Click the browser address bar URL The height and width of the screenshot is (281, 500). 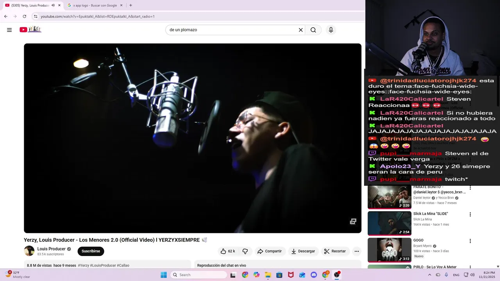click(x=98, y=16)
